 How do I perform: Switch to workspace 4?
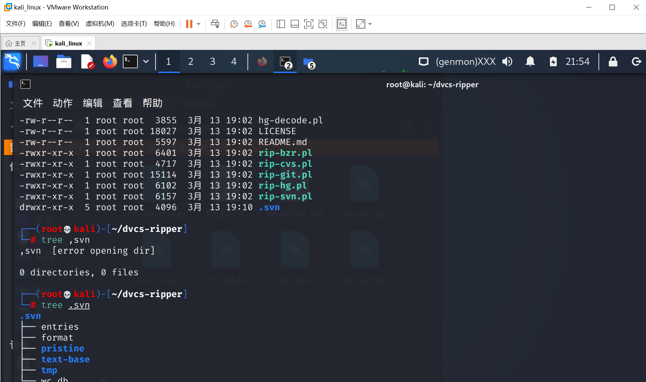pos(234,61)
